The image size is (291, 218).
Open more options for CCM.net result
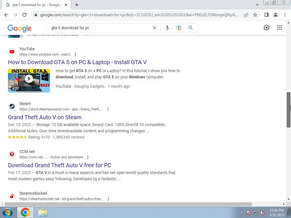88,157
